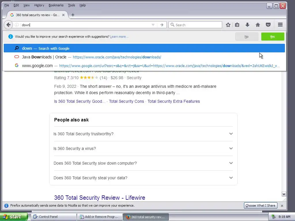The width and height of the screenshot is (295, 221).
Task: Show bookmarks list icon
Action: tap(237, 25)
